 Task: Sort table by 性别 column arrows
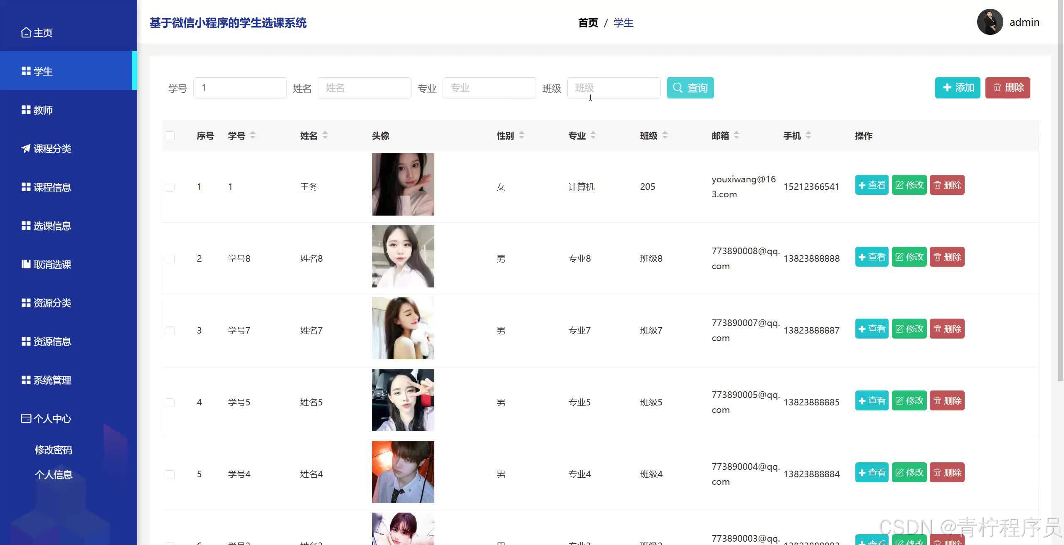(x=522, y=135)
